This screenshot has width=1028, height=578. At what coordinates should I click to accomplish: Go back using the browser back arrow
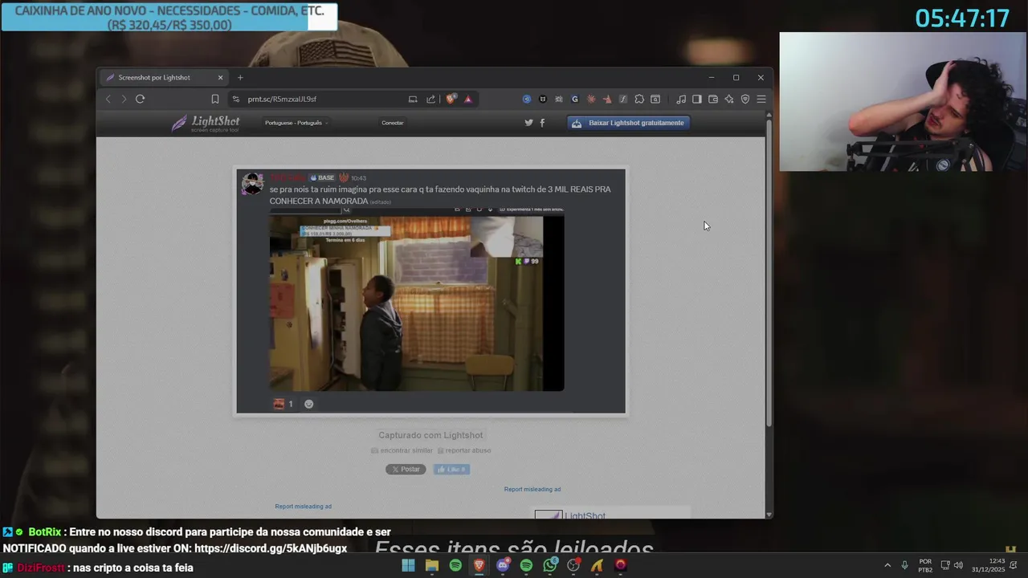(x=108, y=99)
